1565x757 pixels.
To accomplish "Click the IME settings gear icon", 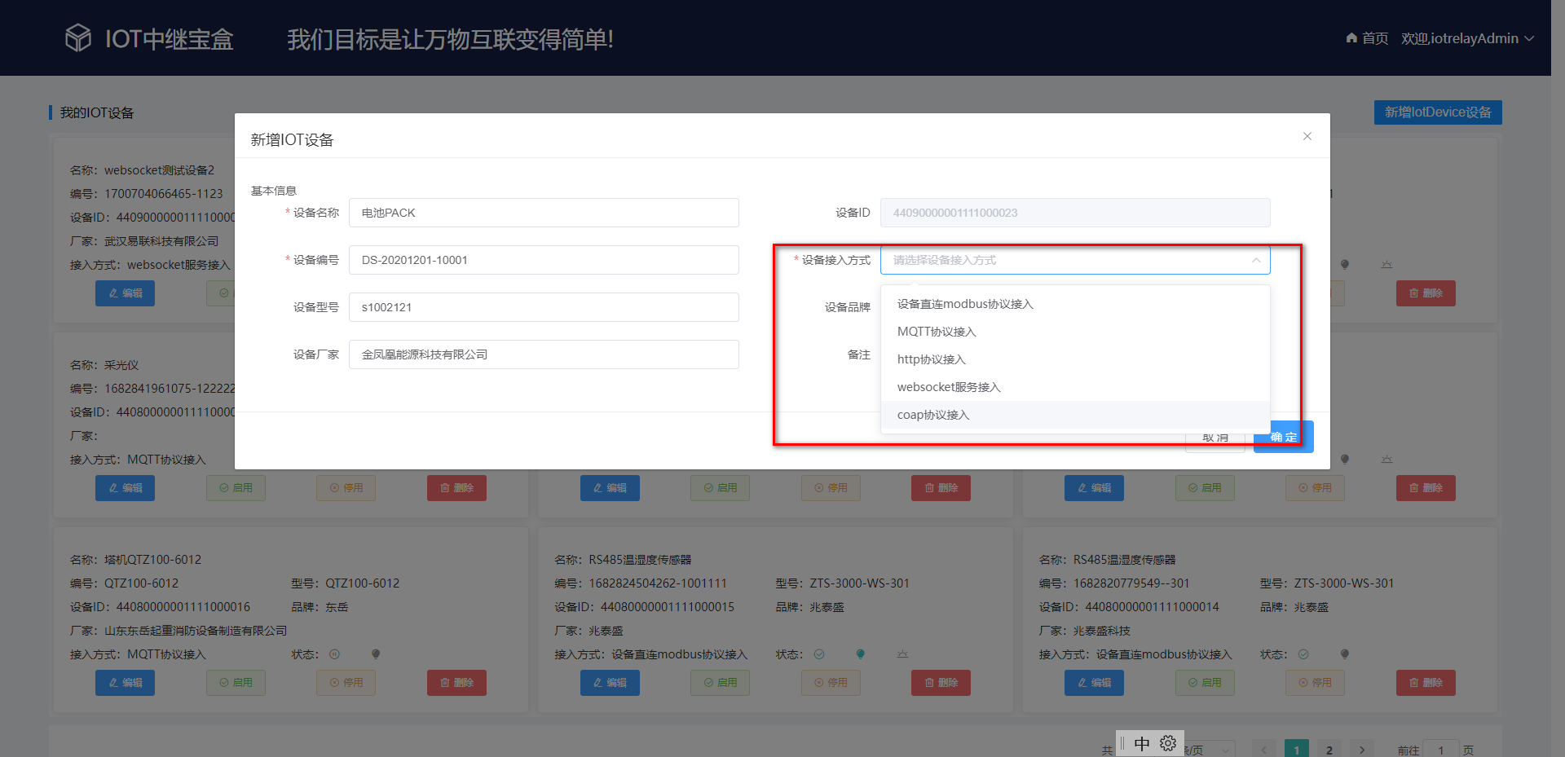I will (1169, 742).
